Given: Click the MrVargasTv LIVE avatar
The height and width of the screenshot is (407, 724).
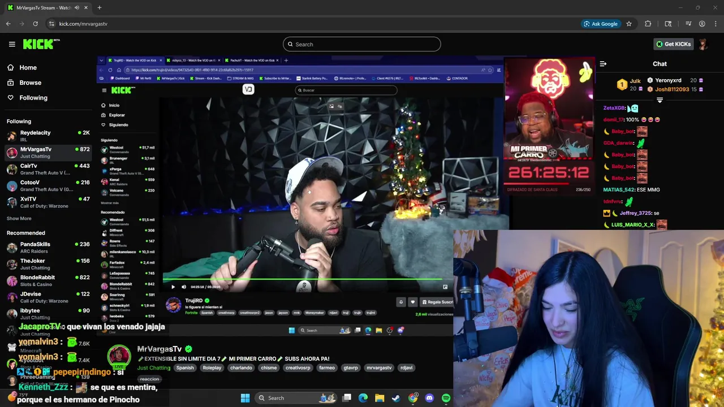Looking at the screenshot, I should click(x=119, y=356).
